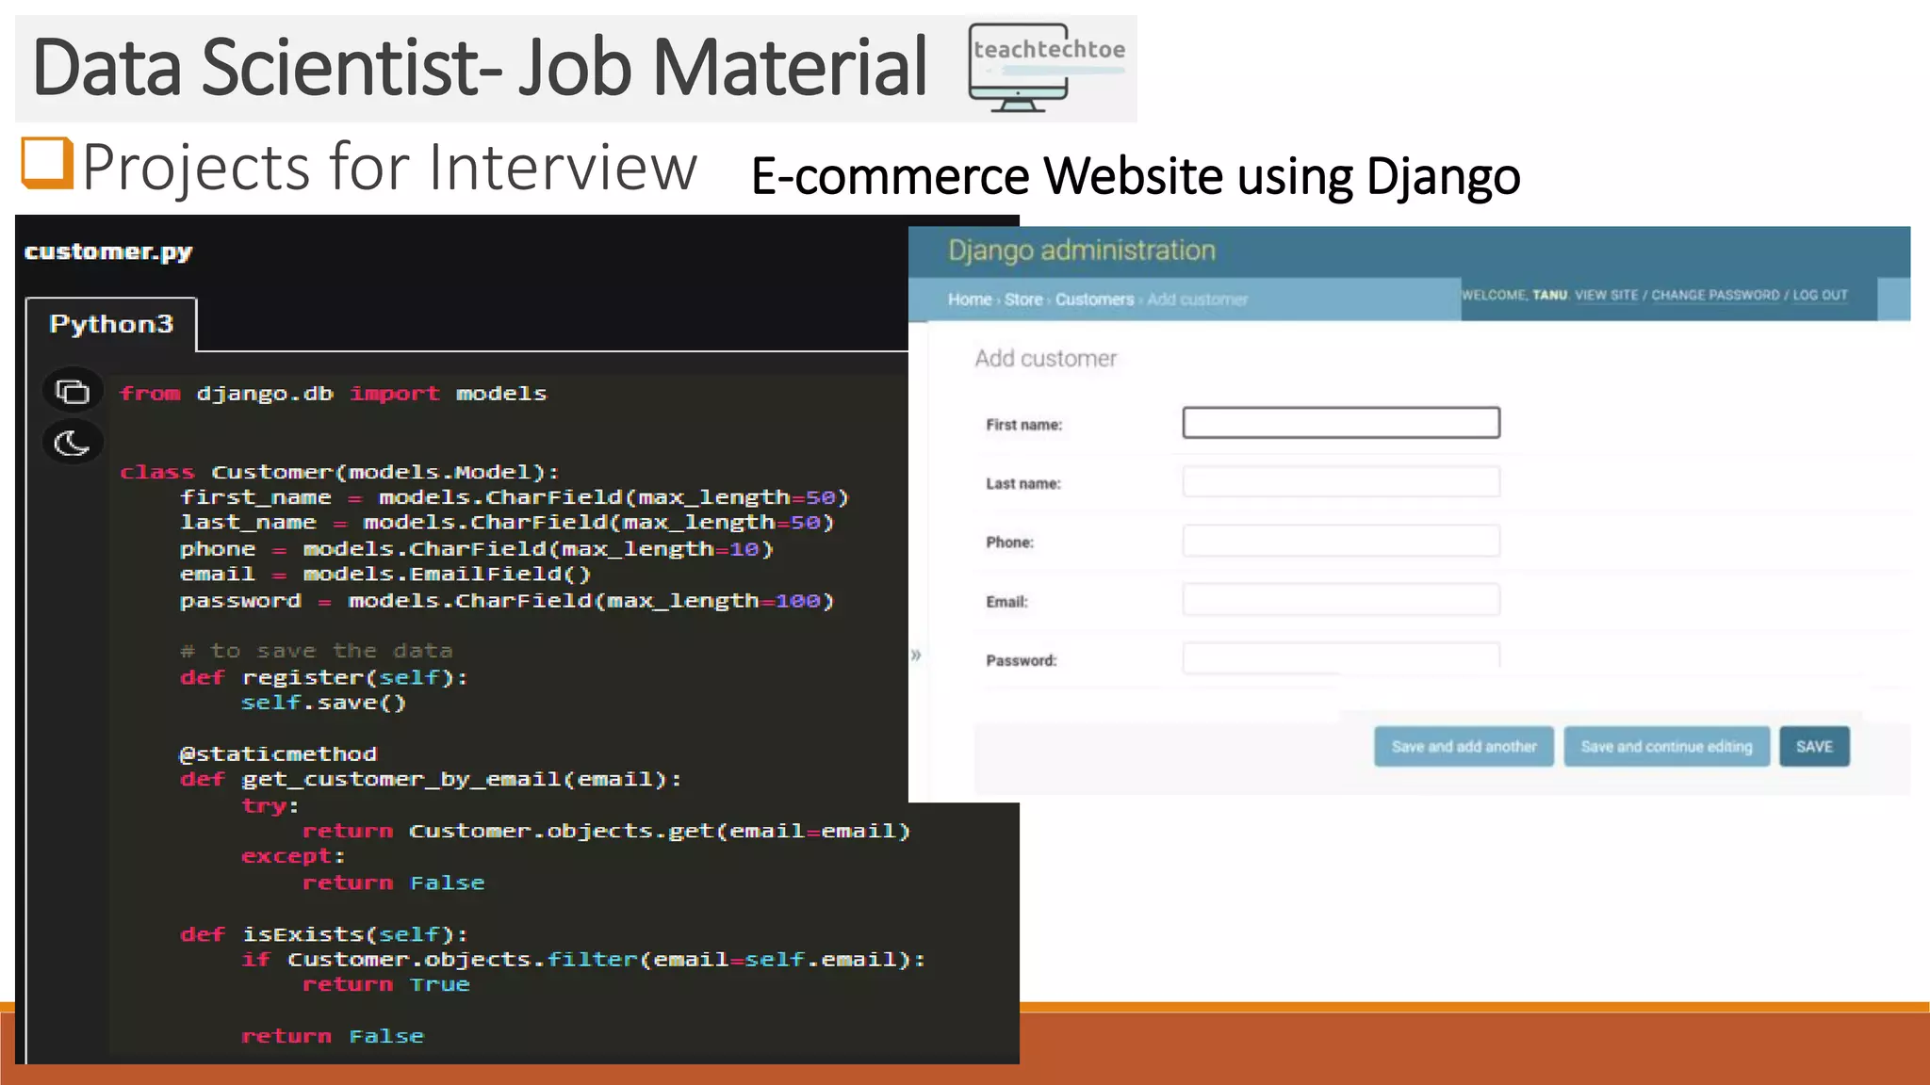Click the LOG OUT link
The image size is (1930, 1085).
point(1820,295)
